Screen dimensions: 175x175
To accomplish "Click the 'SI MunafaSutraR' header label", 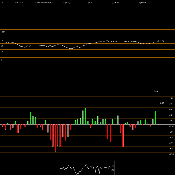I will pyautogui.click(x=43, y=3).
